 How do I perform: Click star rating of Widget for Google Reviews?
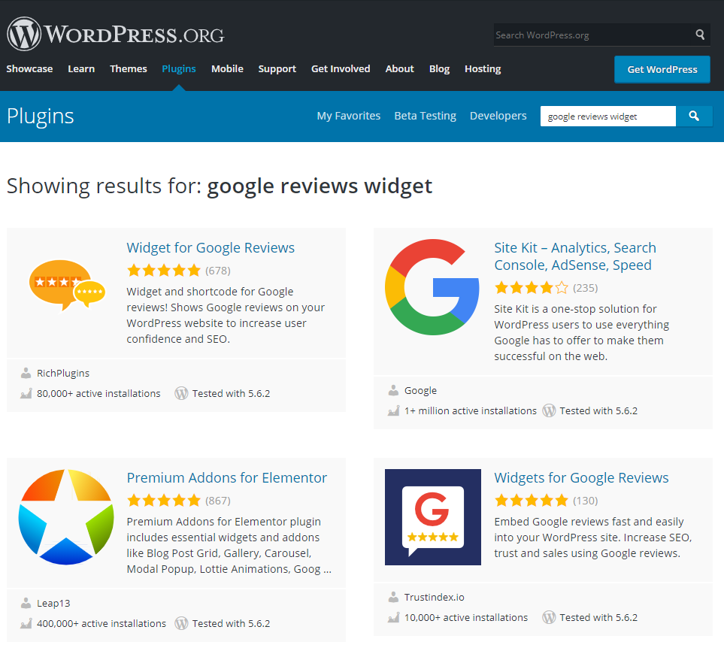click(164, 271)
